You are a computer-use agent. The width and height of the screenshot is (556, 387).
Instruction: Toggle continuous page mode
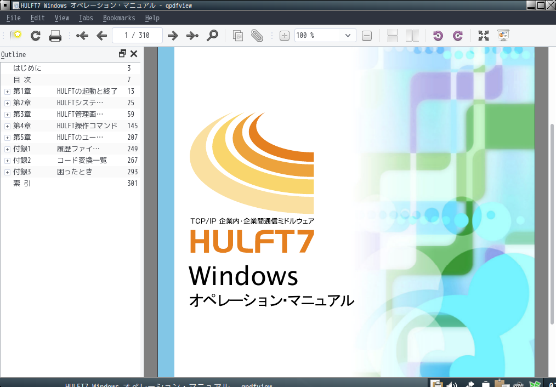coord(393,36)
